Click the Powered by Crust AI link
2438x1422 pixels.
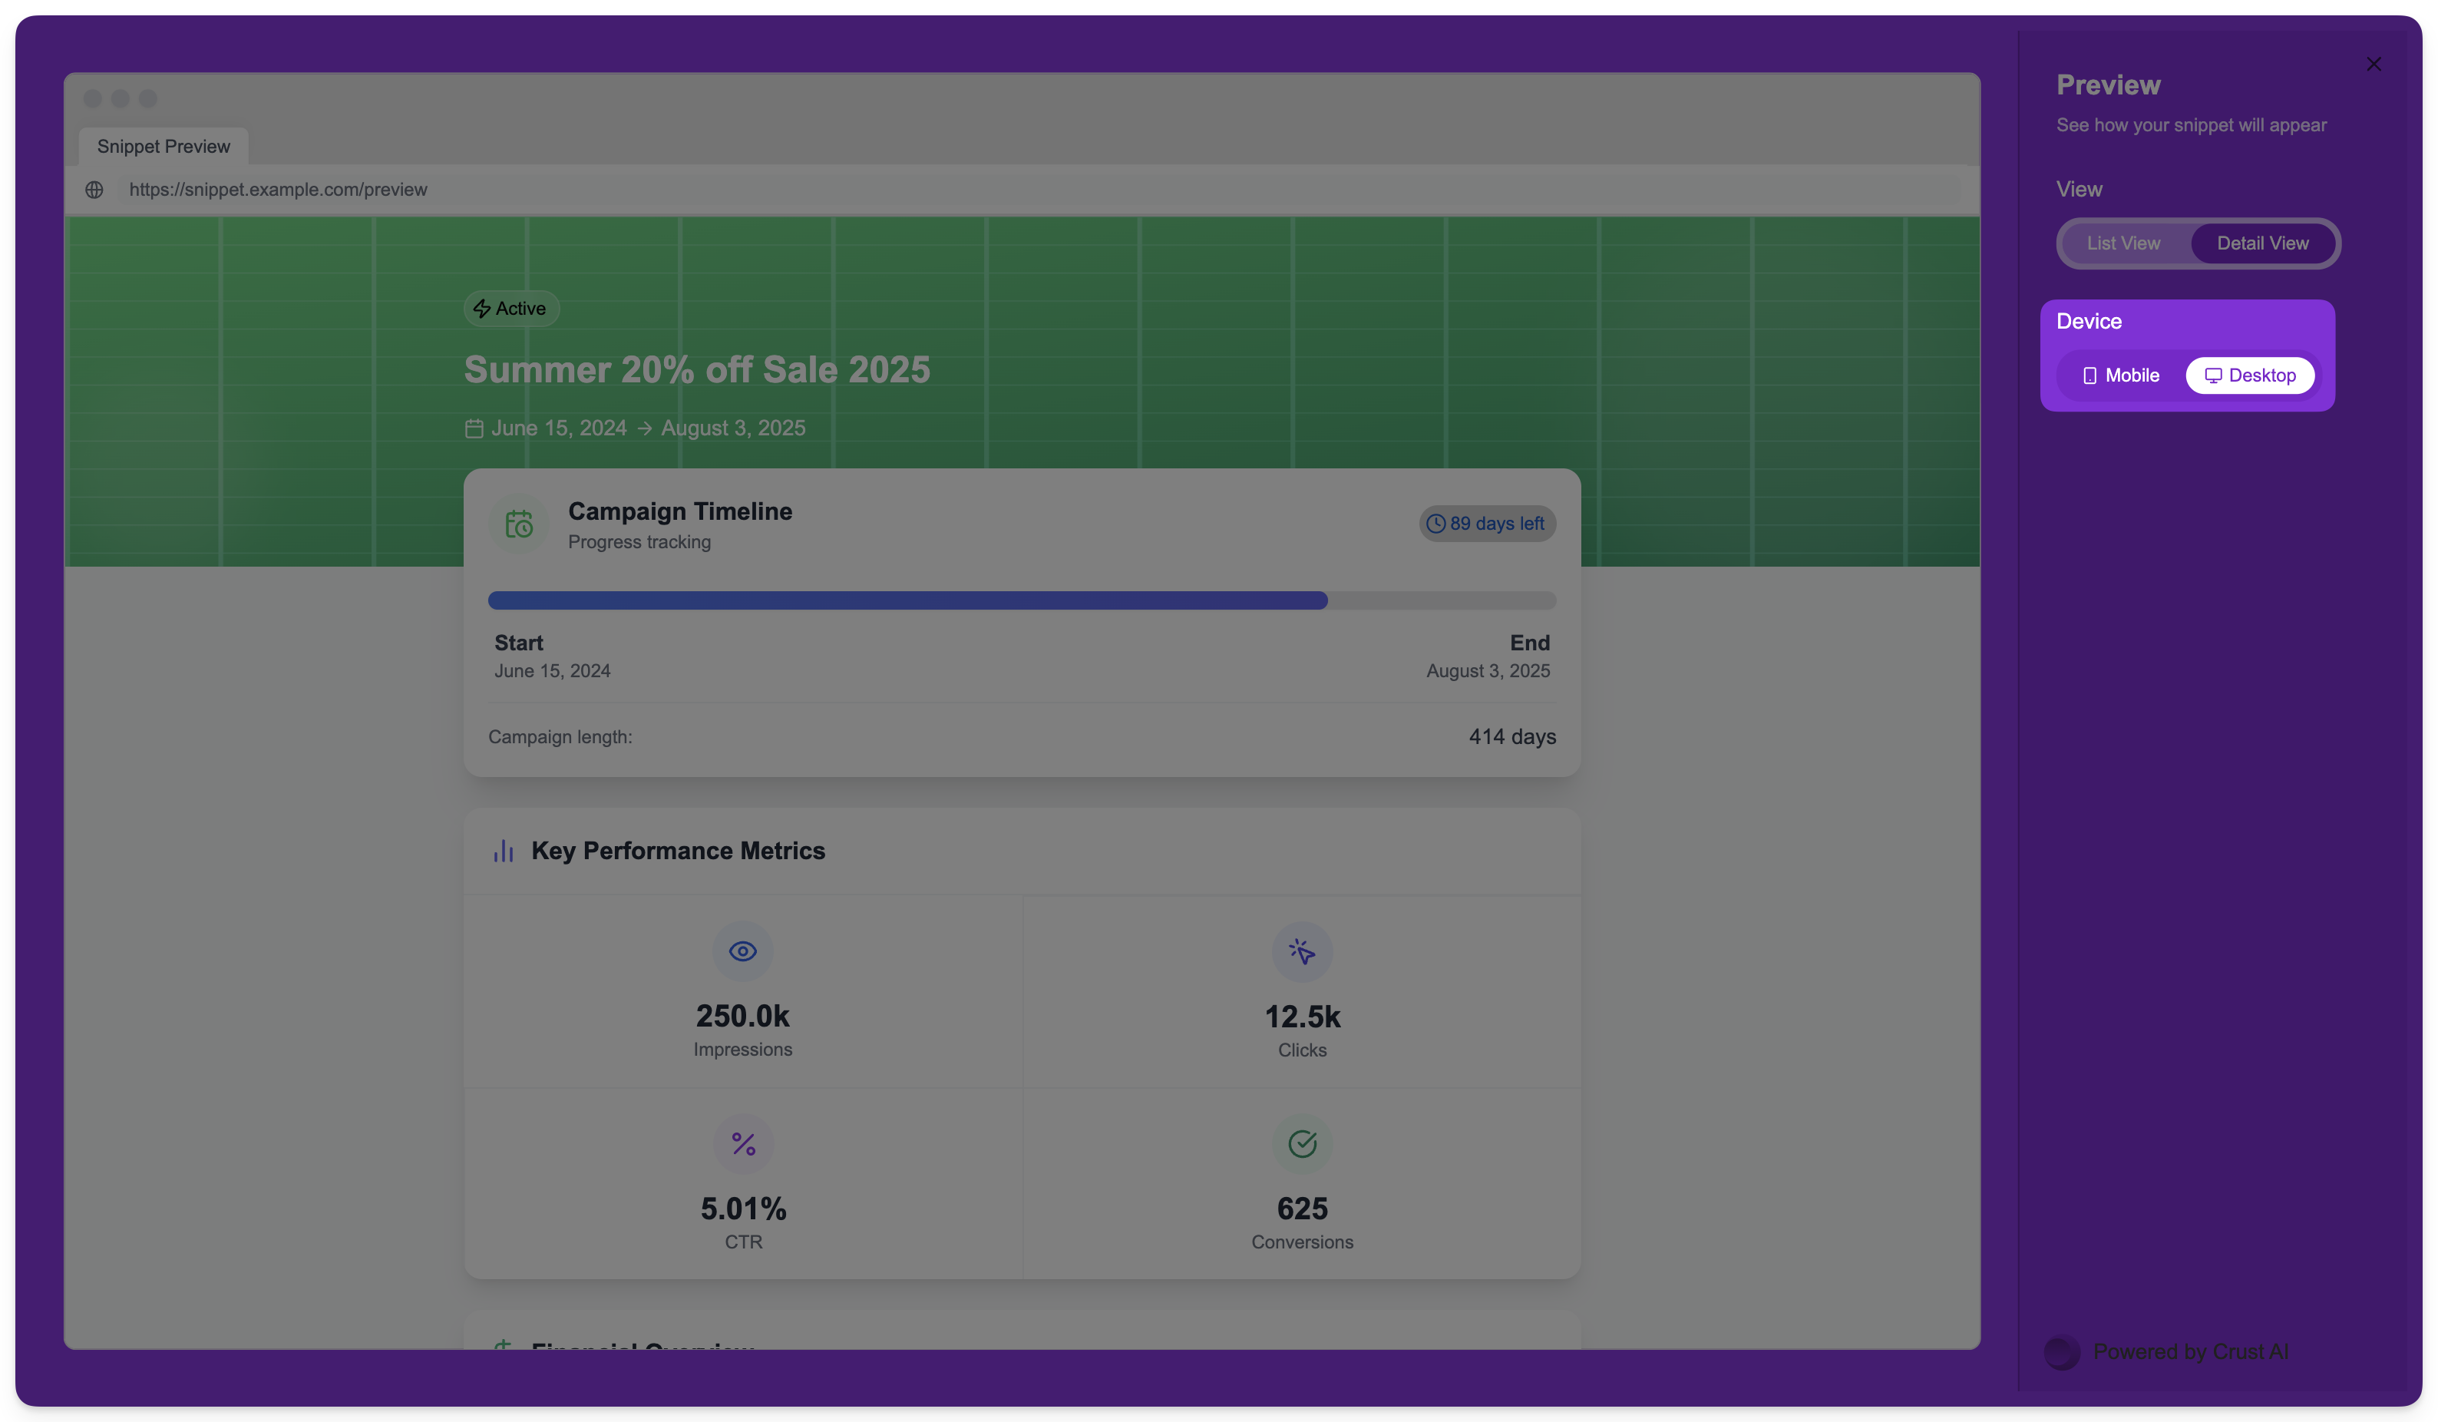coord(2189,1351)
